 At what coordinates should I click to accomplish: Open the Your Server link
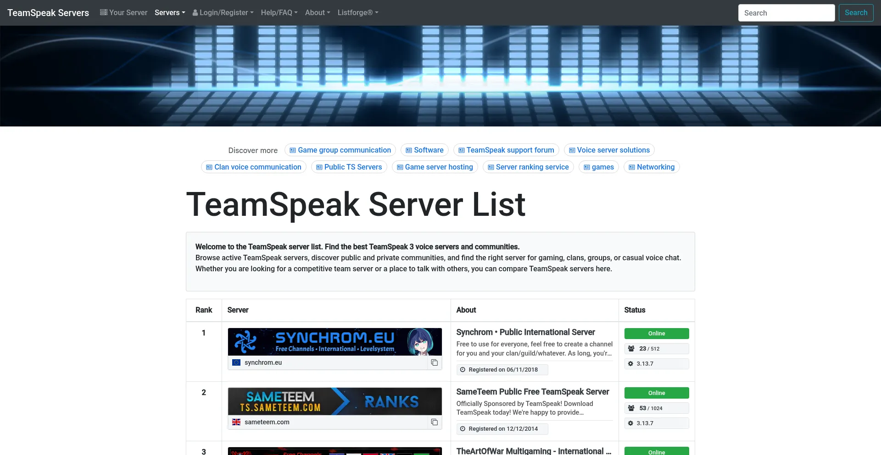[x=123, y=13]
